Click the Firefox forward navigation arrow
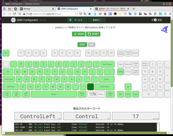 pos(9,14)
